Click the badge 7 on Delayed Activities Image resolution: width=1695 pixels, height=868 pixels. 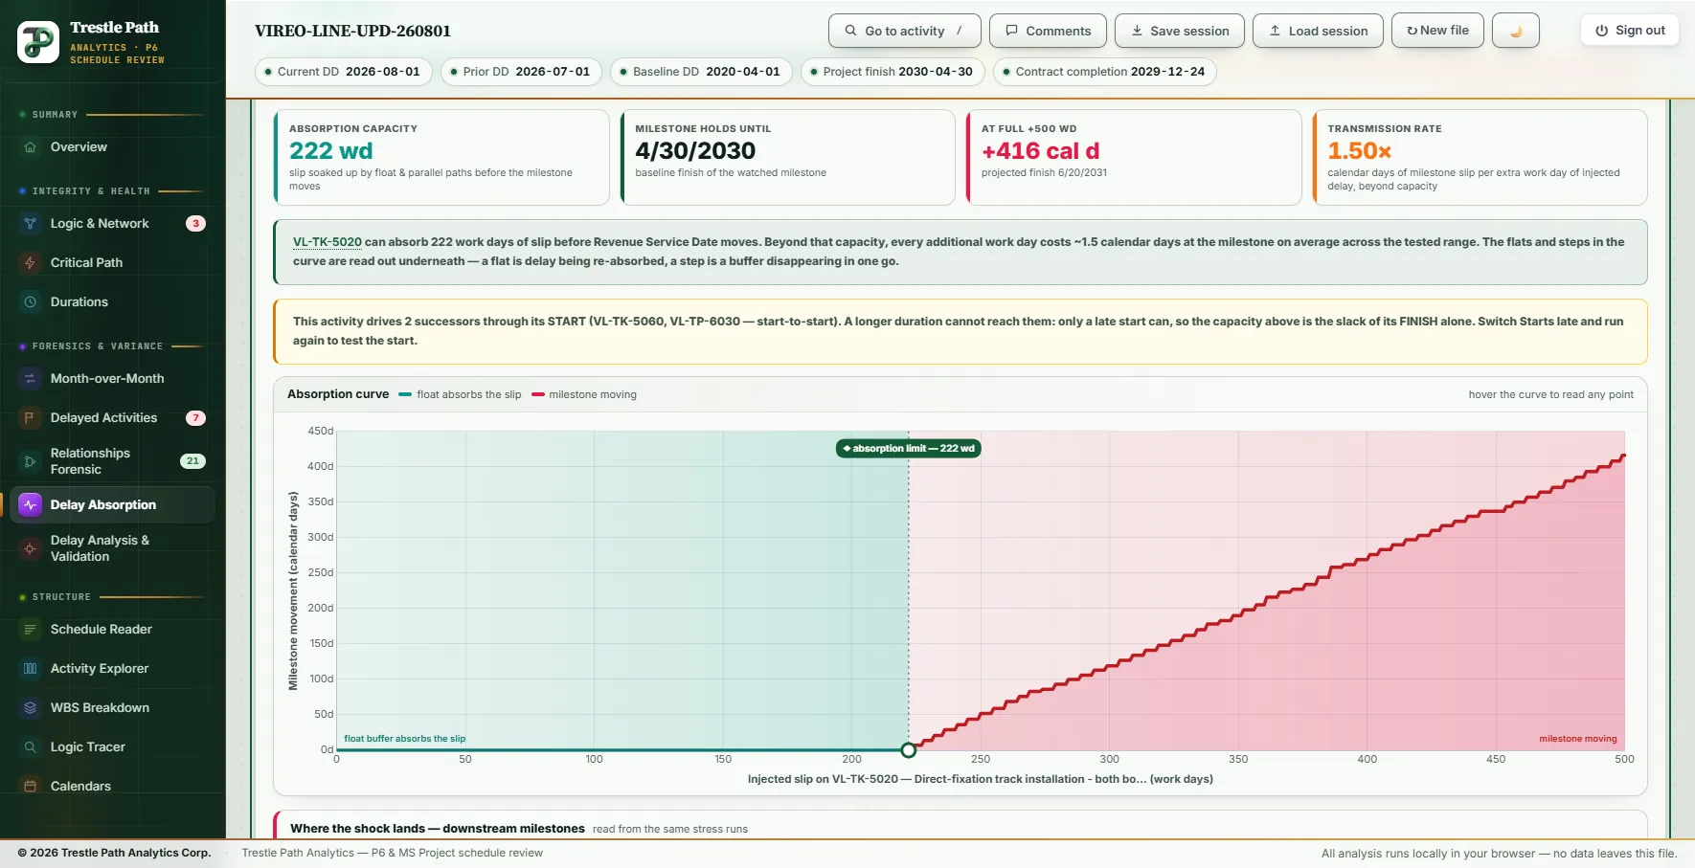click(195, 418)
